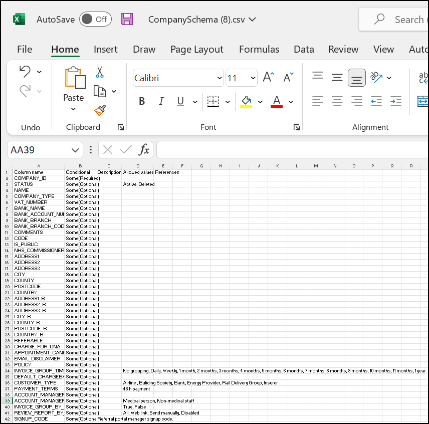Select the Format Painter brush
The image size is (429, 424).
point(100,110)
